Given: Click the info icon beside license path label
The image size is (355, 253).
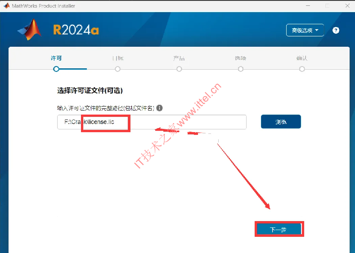Looking at the screenshot, I should click(x=159, y=108).
